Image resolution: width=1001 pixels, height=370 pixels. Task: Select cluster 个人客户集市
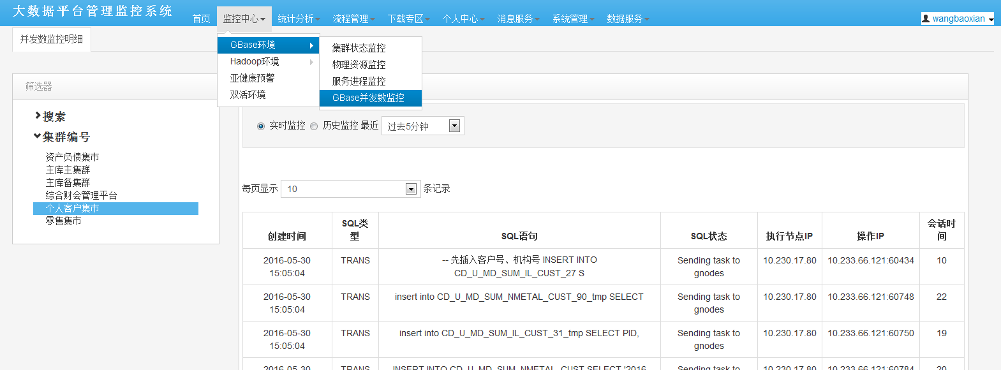115,209
